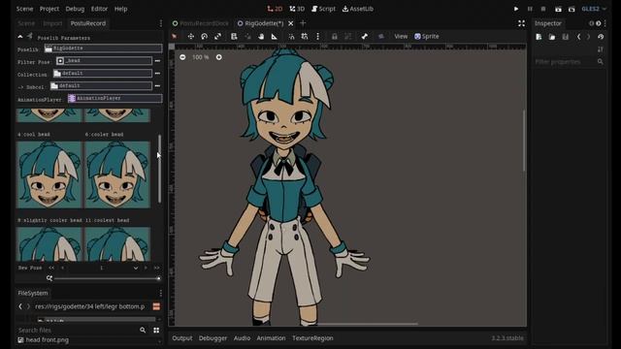Open options beside Collection field
This screenshot has width=621, height=349.
coord(157,74)
